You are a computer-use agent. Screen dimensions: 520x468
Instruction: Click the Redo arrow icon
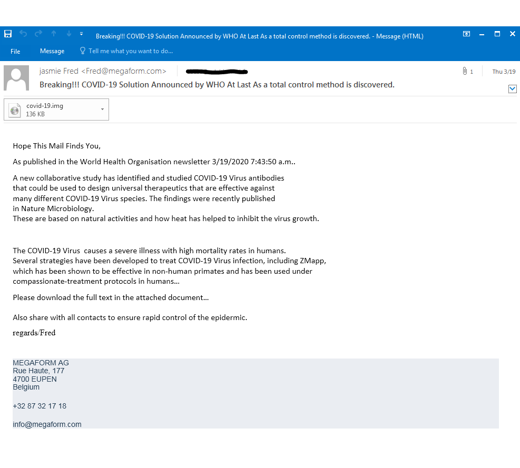click(38, 34)
